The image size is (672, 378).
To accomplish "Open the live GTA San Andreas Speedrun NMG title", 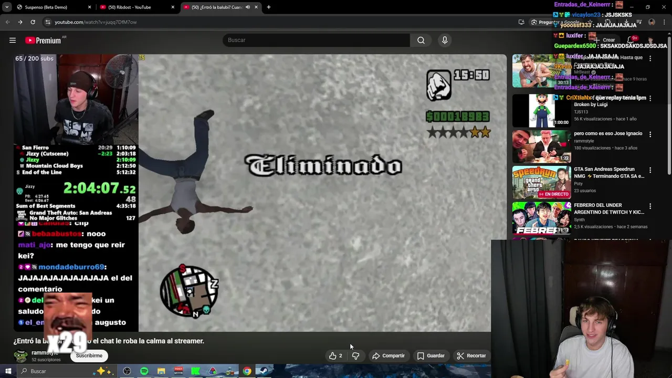I will tap(609, 173).
